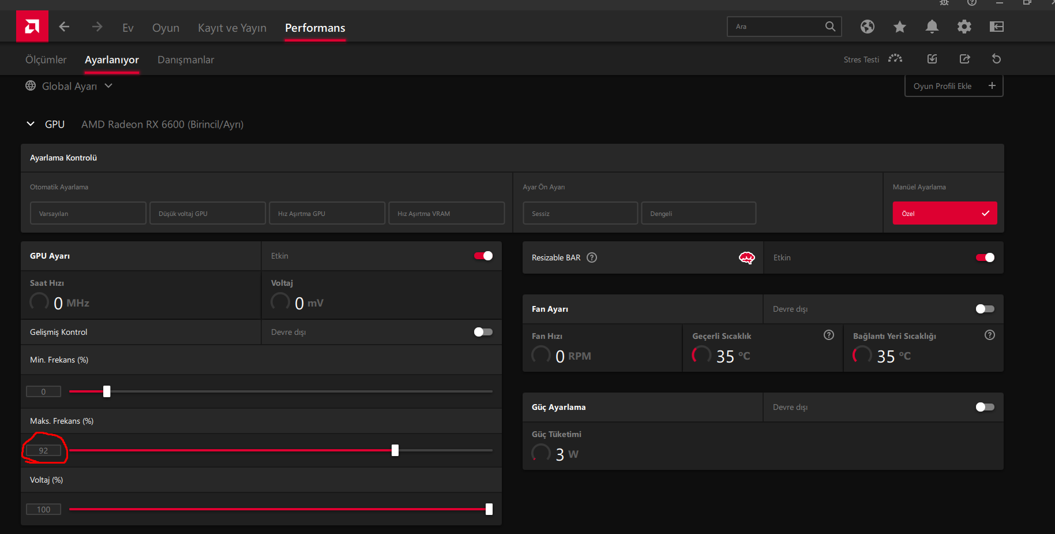Click the Stres Testi label
This screenshot has height=534, width=1055.
(x=861, y=59)
